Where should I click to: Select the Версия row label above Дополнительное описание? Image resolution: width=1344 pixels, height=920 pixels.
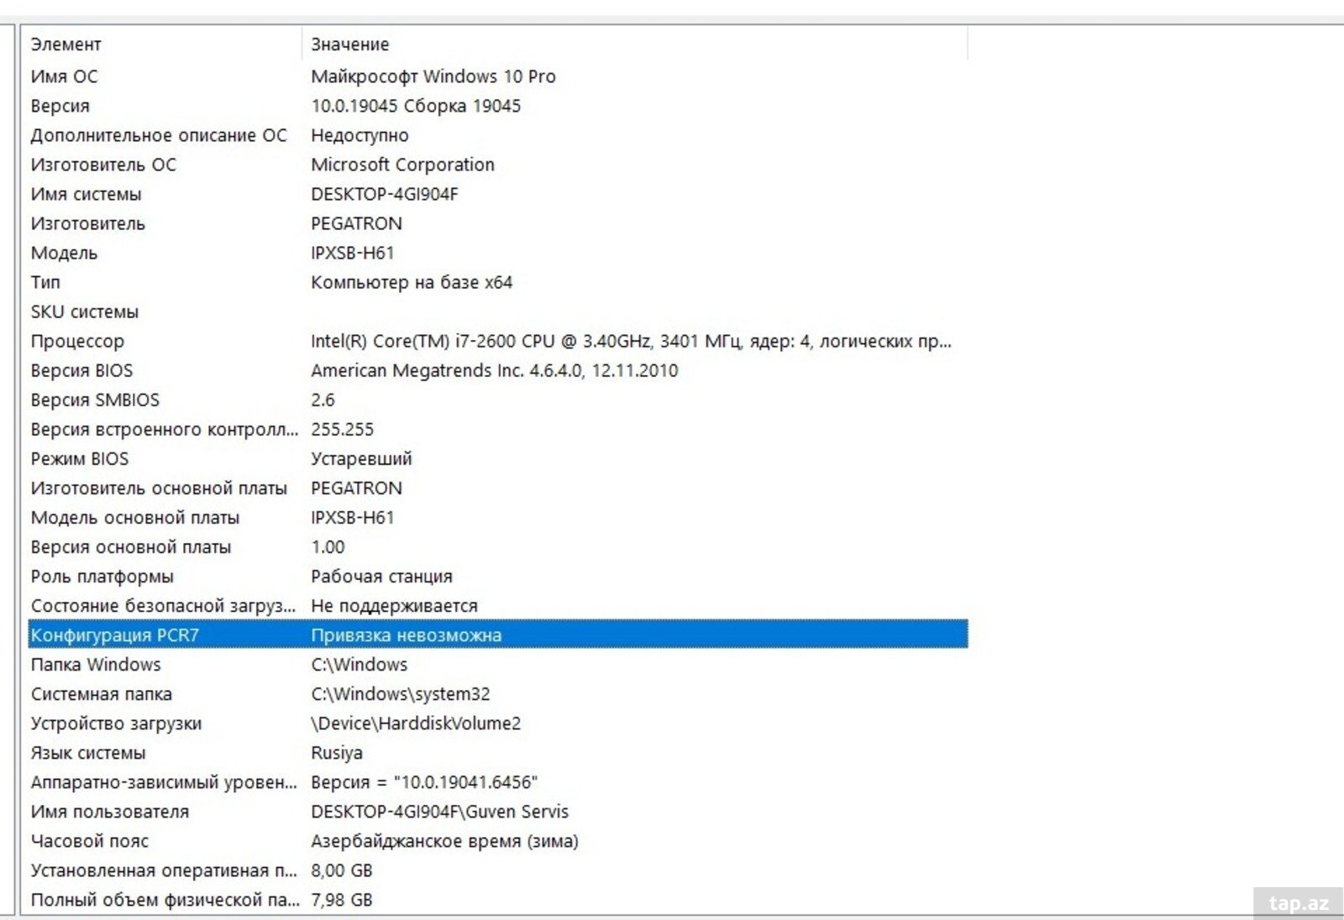coord(60,106)
